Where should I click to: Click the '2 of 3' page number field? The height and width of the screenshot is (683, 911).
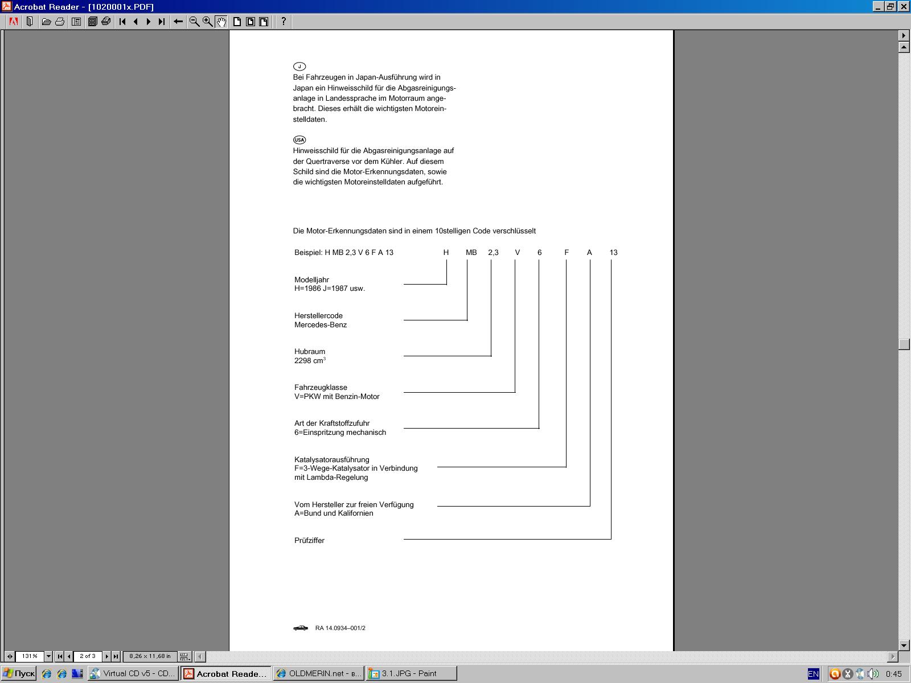click(88, 656)
